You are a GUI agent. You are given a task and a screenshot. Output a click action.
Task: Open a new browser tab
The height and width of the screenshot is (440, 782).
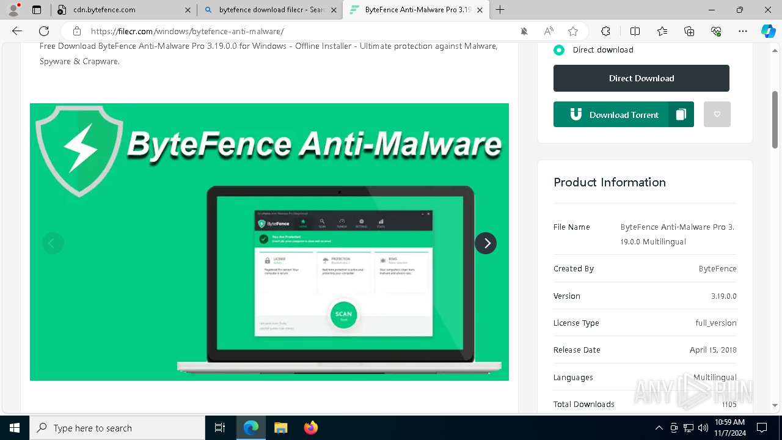coord(500,10)
